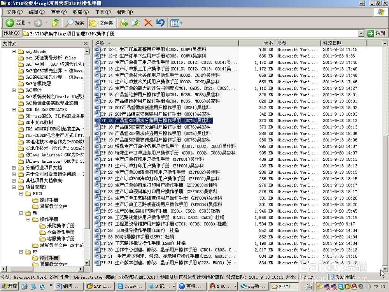Sort files by the 类型 column header
The height and width of the screenshot is (292, 389).
[298, 43]
